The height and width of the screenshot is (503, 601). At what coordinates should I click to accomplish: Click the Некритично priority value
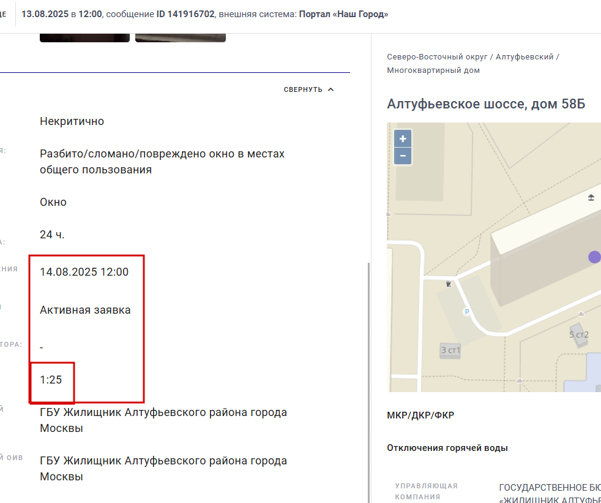pyautogui.click(x=72, y=121)
